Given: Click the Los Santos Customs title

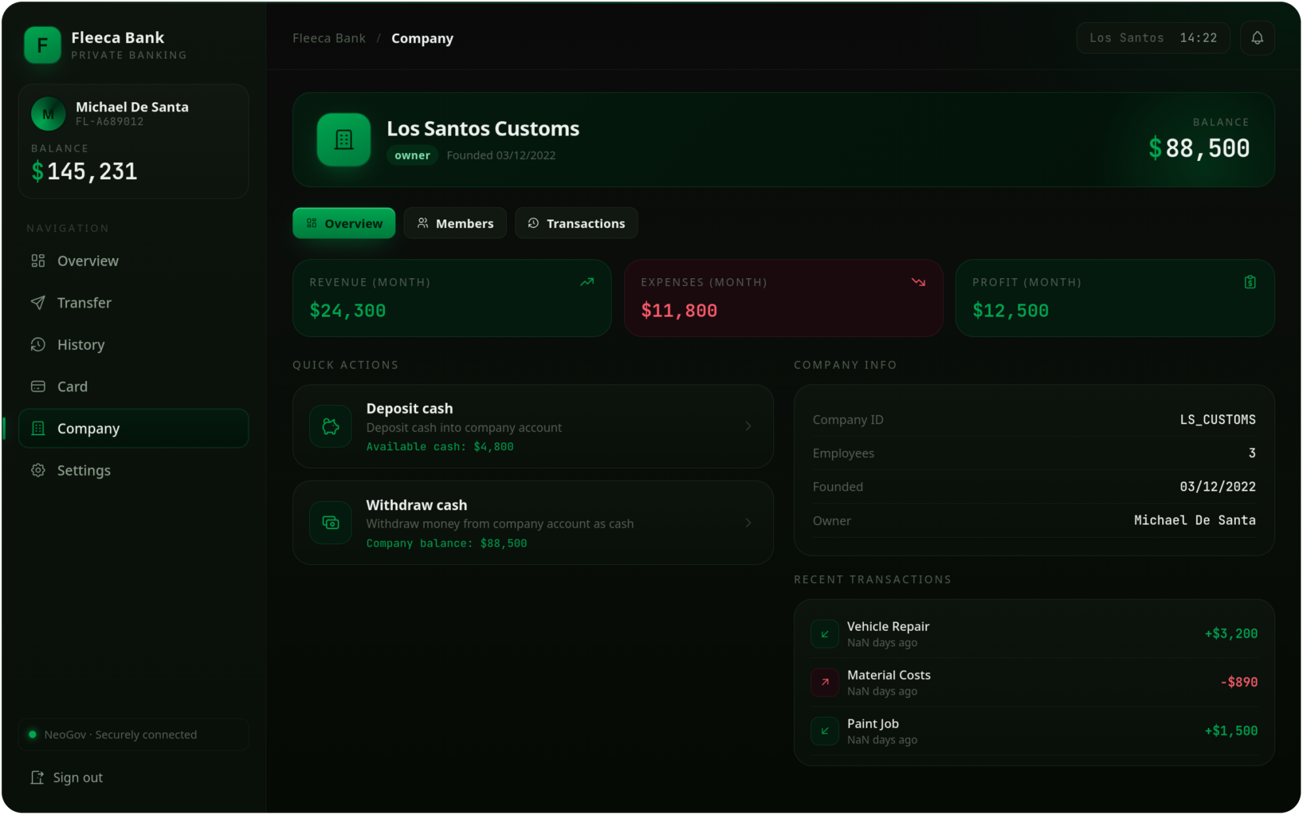Looking at the screenshot, I should tap(483, 128).
